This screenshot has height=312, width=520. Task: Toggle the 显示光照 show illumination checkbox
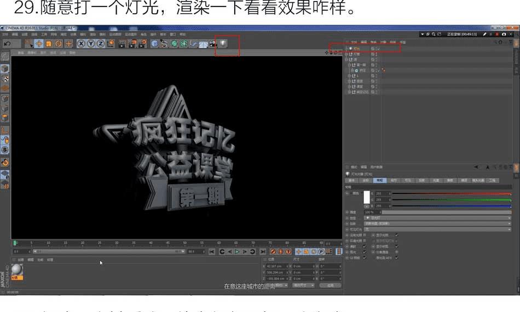[x=397, y=235]
